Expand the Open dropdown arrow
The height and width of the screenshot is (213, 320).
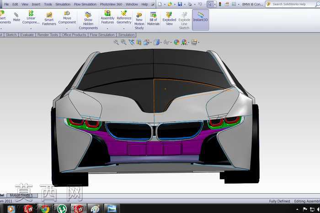(x=175, y=4)
